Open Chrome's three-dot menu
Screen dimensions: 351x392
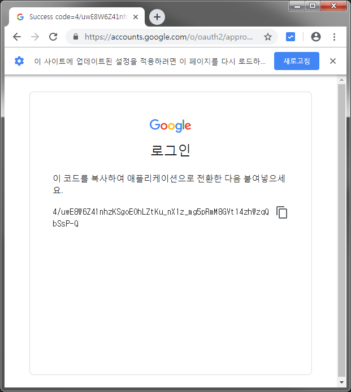334,37
